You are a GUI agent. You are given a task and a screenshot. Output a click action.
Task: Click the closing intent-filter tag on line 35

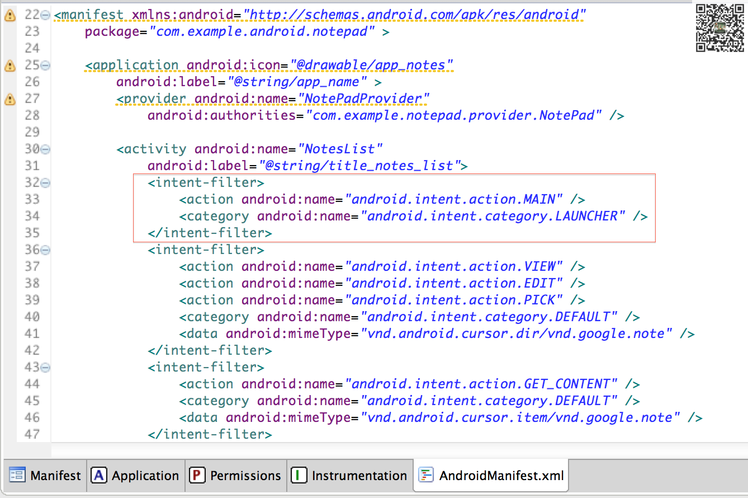[210, 233]
